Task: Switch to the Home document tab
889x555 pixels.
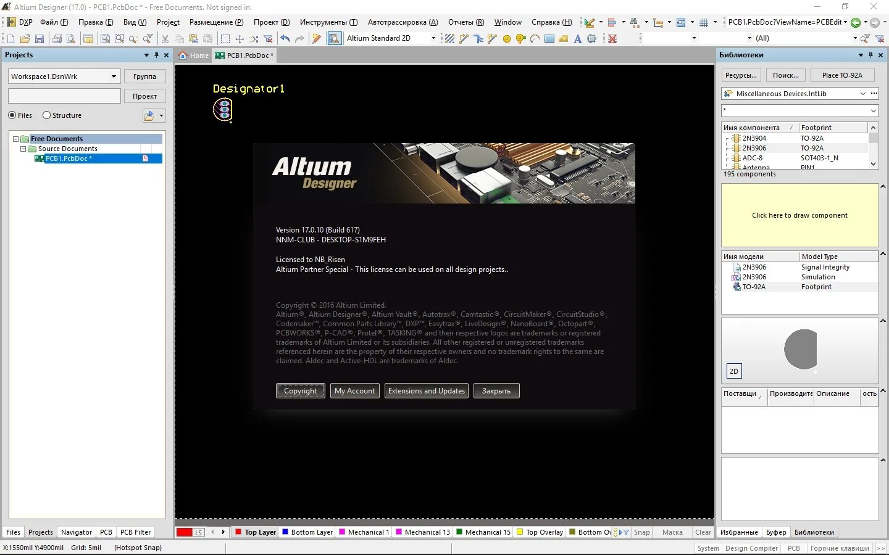Action: (x=194, y=55)
